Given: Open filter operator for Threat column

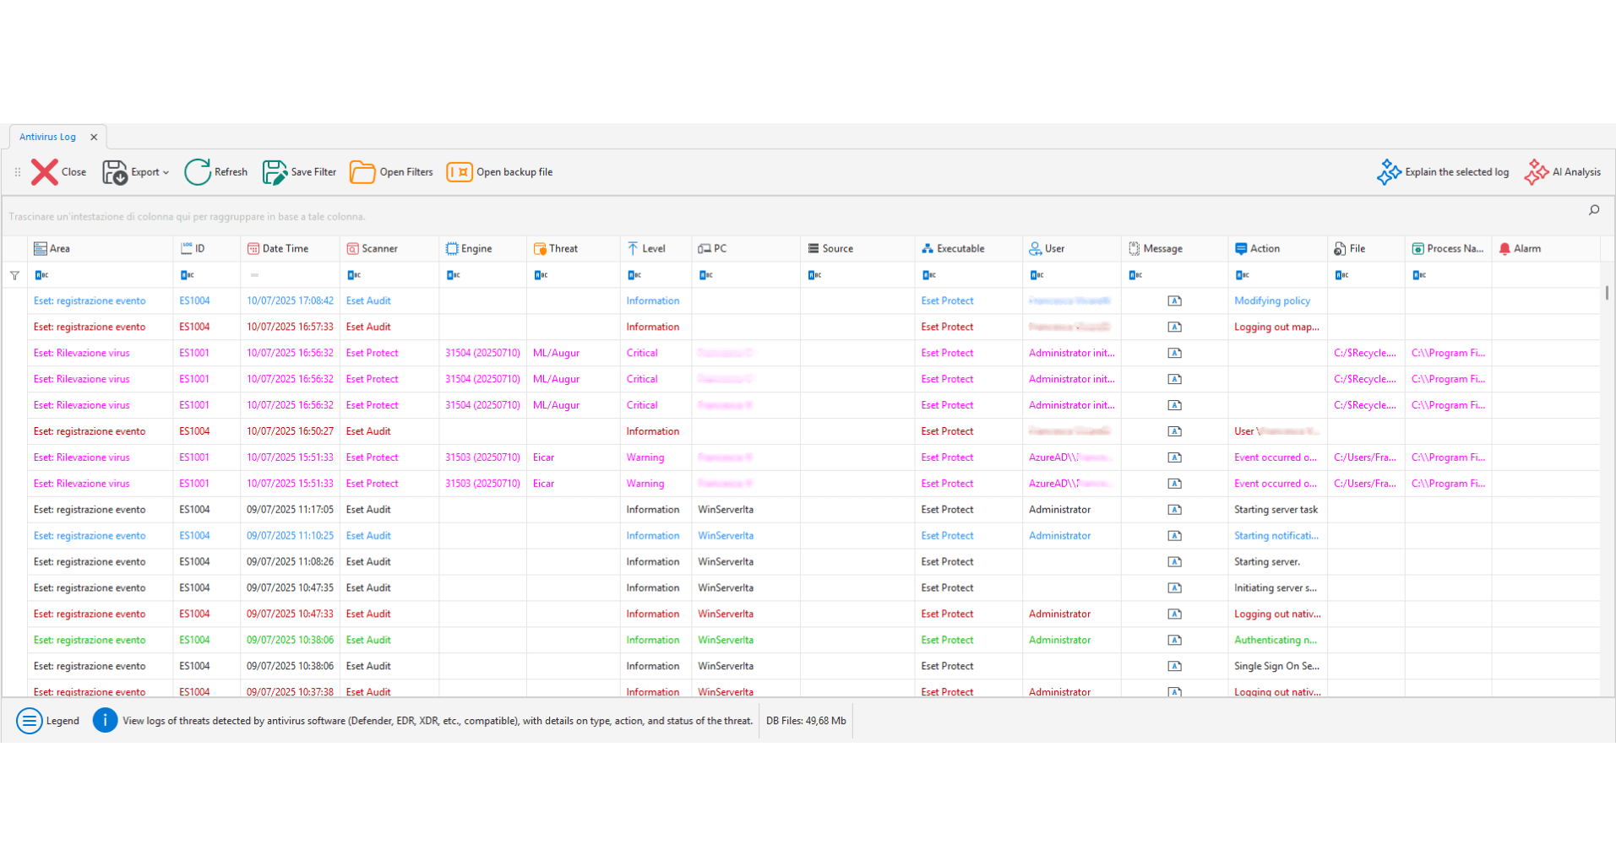Looking at the screenshot, I should (541, 275).
